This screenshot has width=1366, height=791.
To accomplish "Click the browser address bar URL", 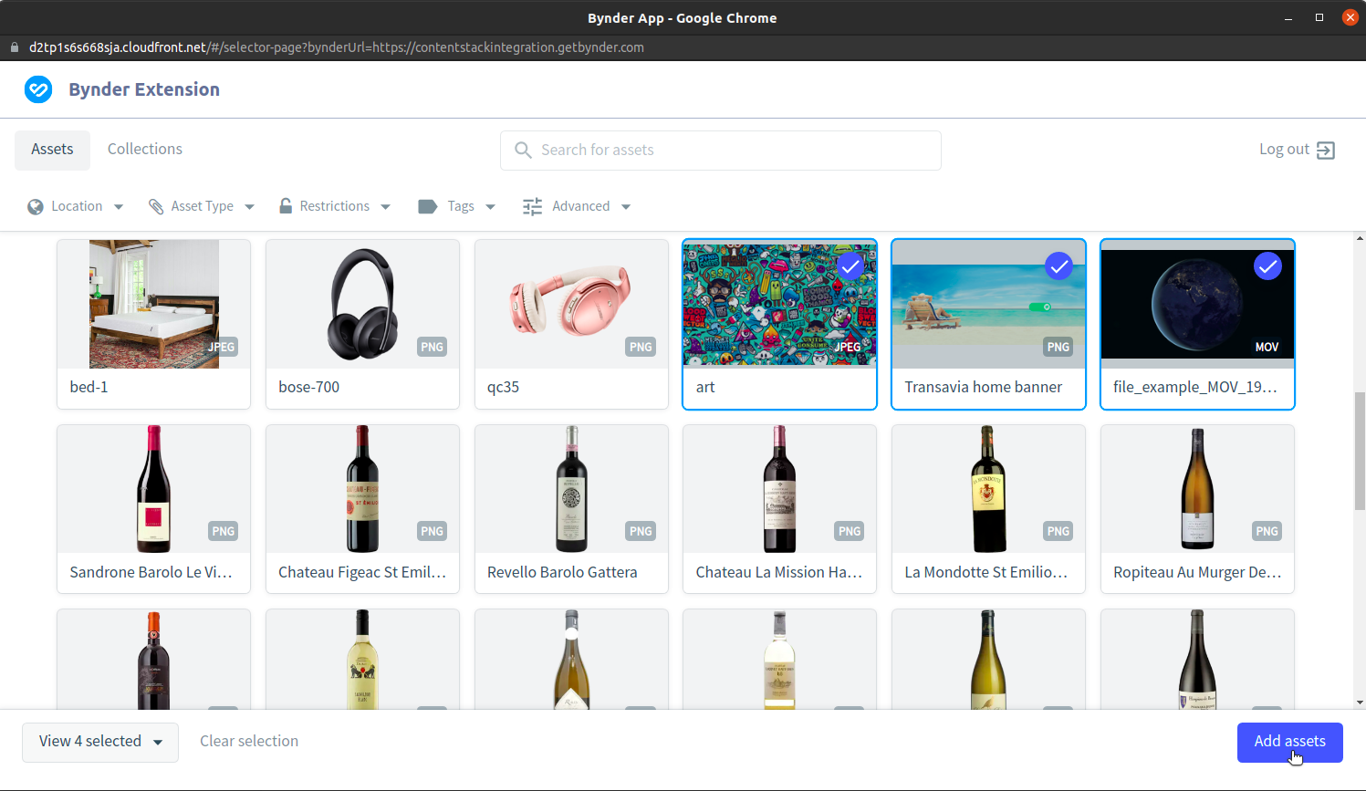I will [337, 47].
